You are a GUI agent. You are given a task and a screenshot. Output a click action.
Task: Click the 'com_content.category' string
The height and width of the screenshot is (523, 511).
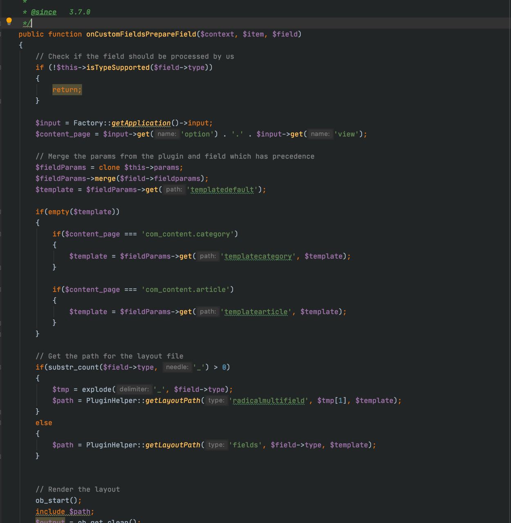point(188,234)
